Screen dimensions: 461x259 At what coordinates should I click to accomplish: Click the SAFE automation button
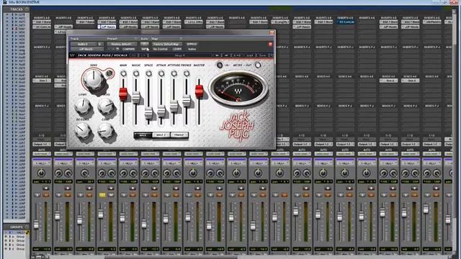click(144, 49)
